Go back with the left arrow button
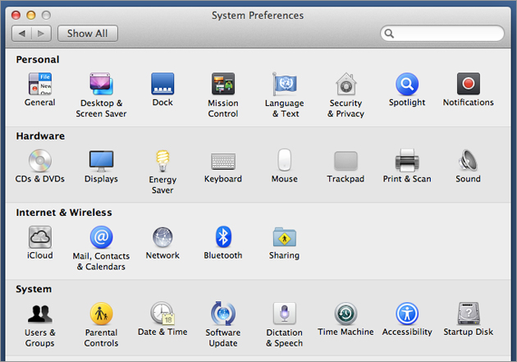 point(22,34)
